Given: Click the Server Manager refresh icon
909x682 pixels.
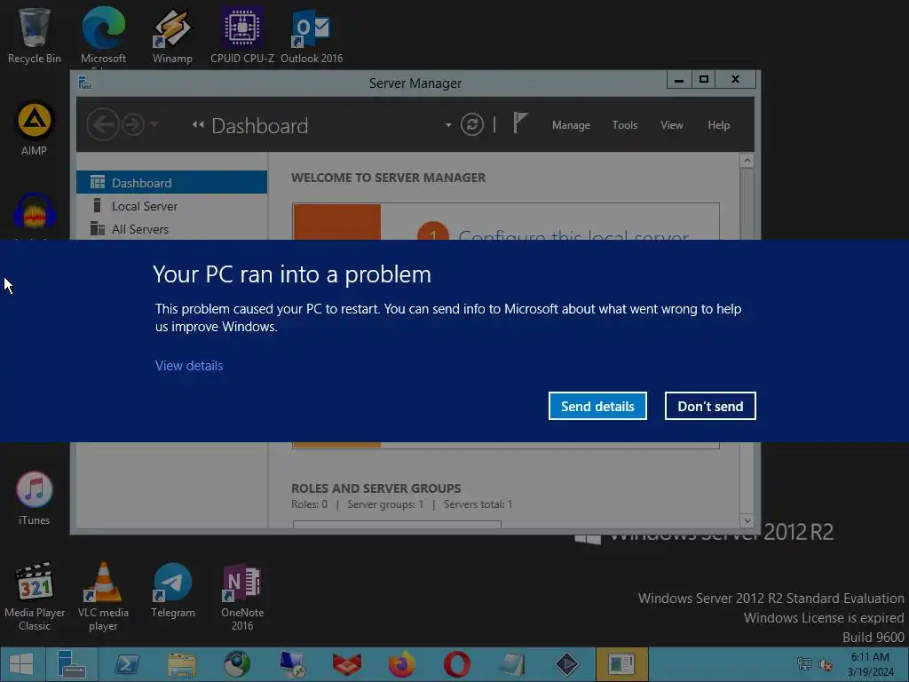Looking at the screenshot, I should pos(472,124).
